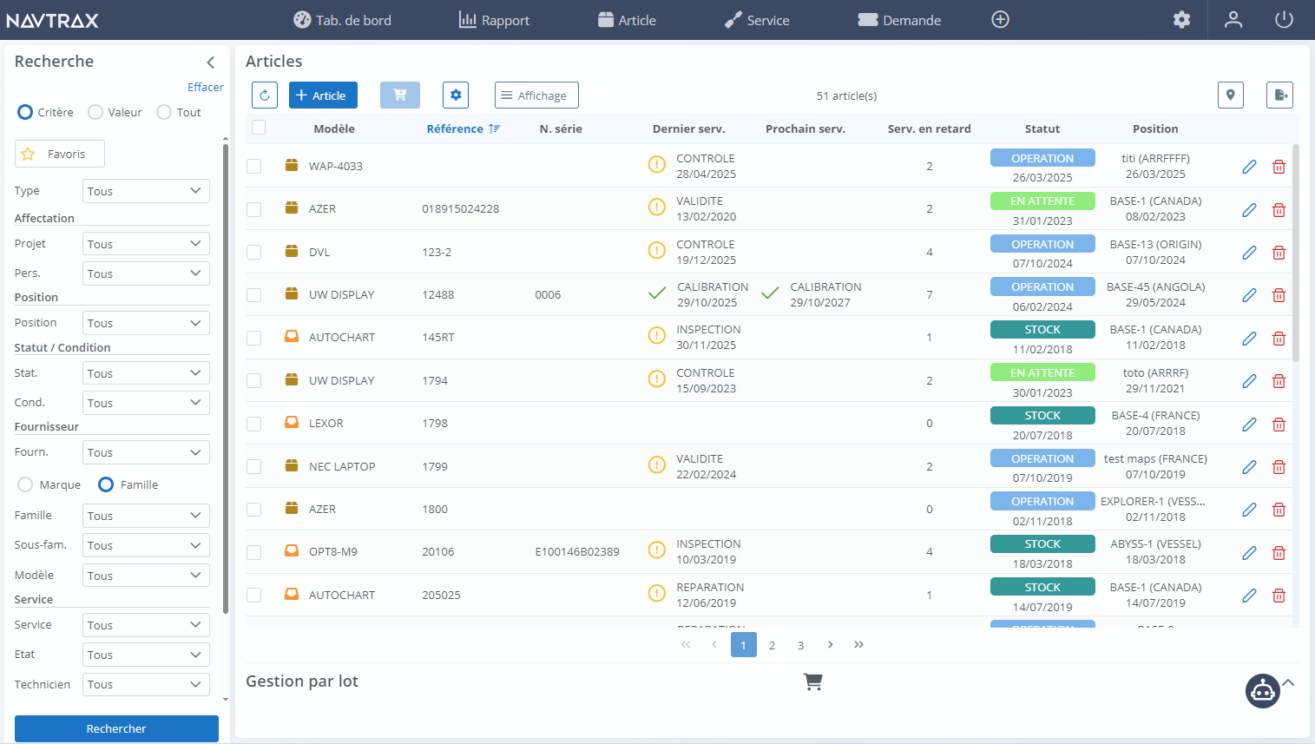Click the chatbot icon at bottom right
This screenshot has width=1315, height=744.
[x=1263, y=691]
